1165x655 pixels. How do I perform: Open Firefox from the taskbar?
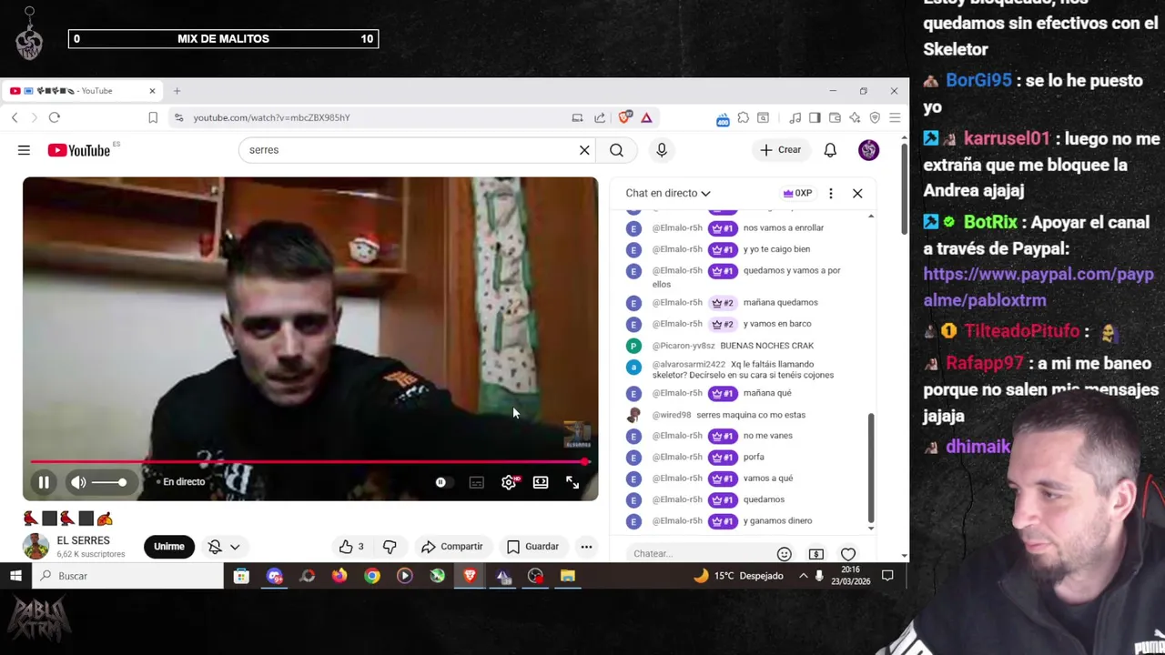tap(339, 576)
